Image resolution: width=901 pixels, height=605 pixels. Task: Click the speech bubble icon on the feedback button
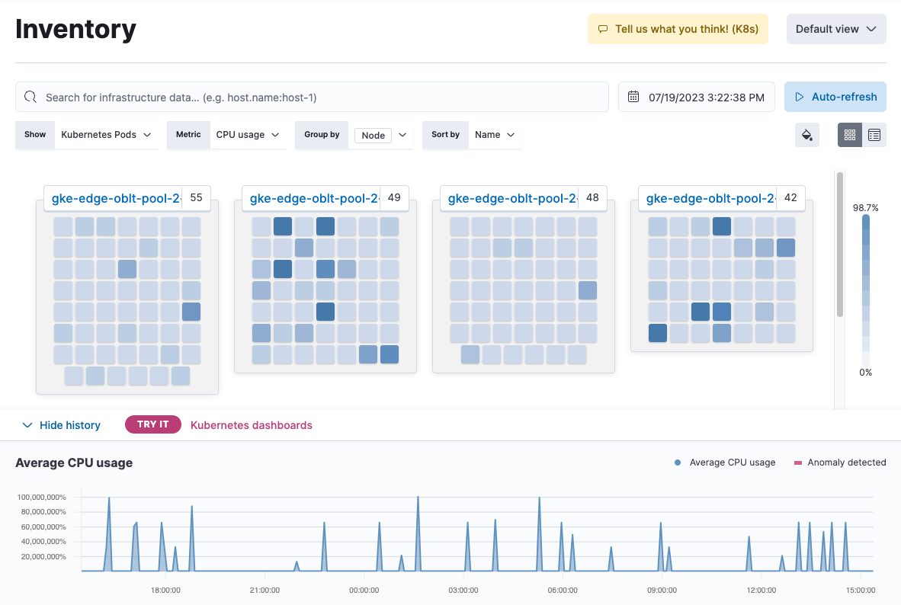pos(603,28)
